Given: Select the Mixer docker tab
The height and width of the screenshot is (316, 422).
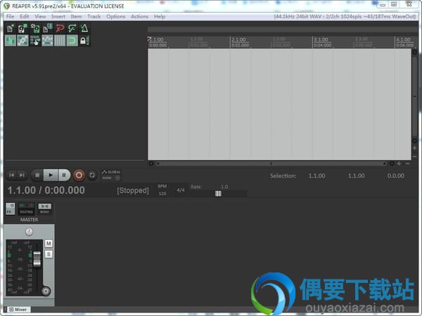Looking at the screenshot, I should [x=18, y=310].
